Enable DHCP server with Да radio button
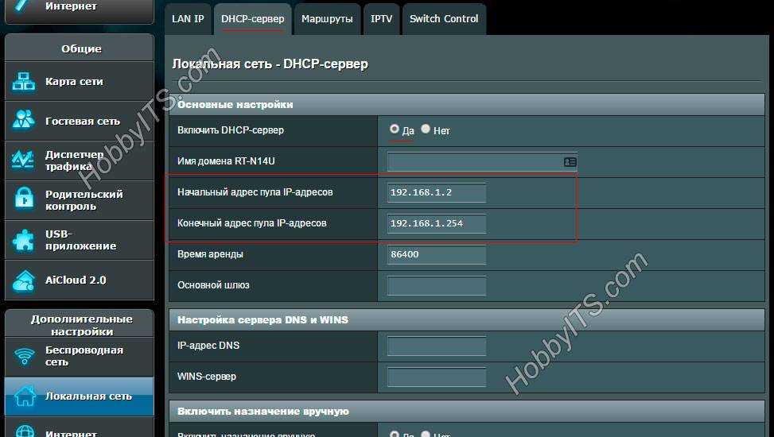774x437 pixels. point(395,129)
